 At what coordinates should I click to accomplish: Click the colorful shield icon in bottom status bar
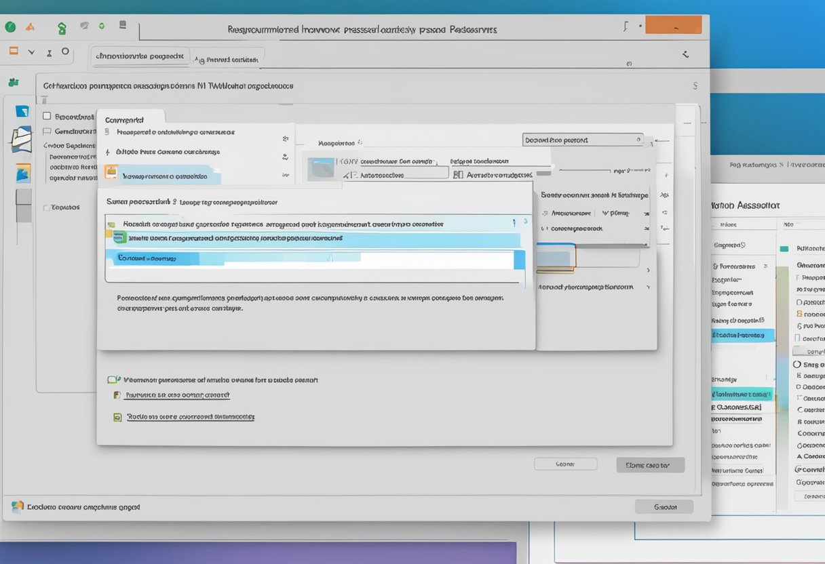pos(18,506)
